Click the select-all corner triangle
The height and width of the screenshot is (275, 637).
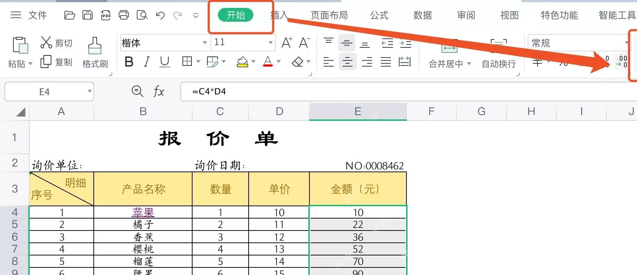[21, 112]
